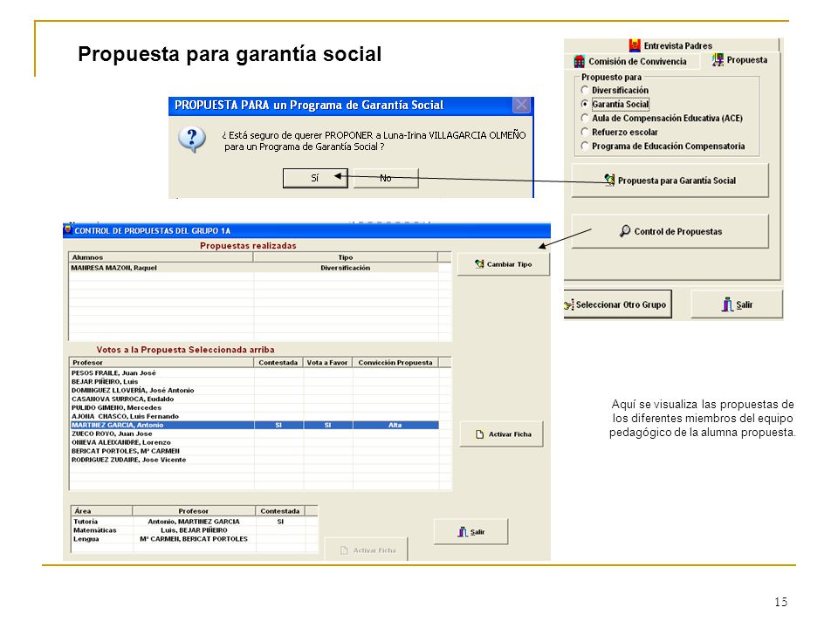Image resolution: width=838 pixels, height=628 pixels.
Task: Click the icon on Cambiar Tipo button
Action: [479, 263]
